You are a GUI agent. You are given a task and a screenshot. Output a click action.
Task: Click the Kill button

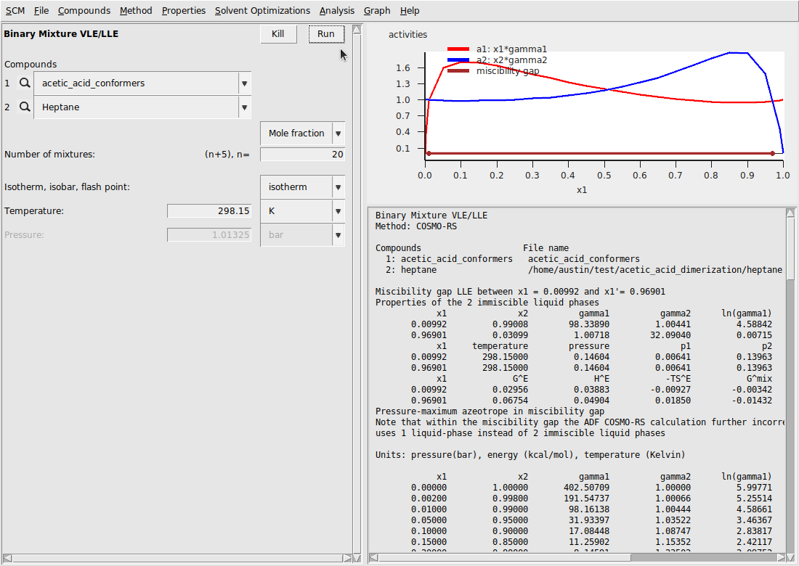pyautogui.click(x=278, y=34)
